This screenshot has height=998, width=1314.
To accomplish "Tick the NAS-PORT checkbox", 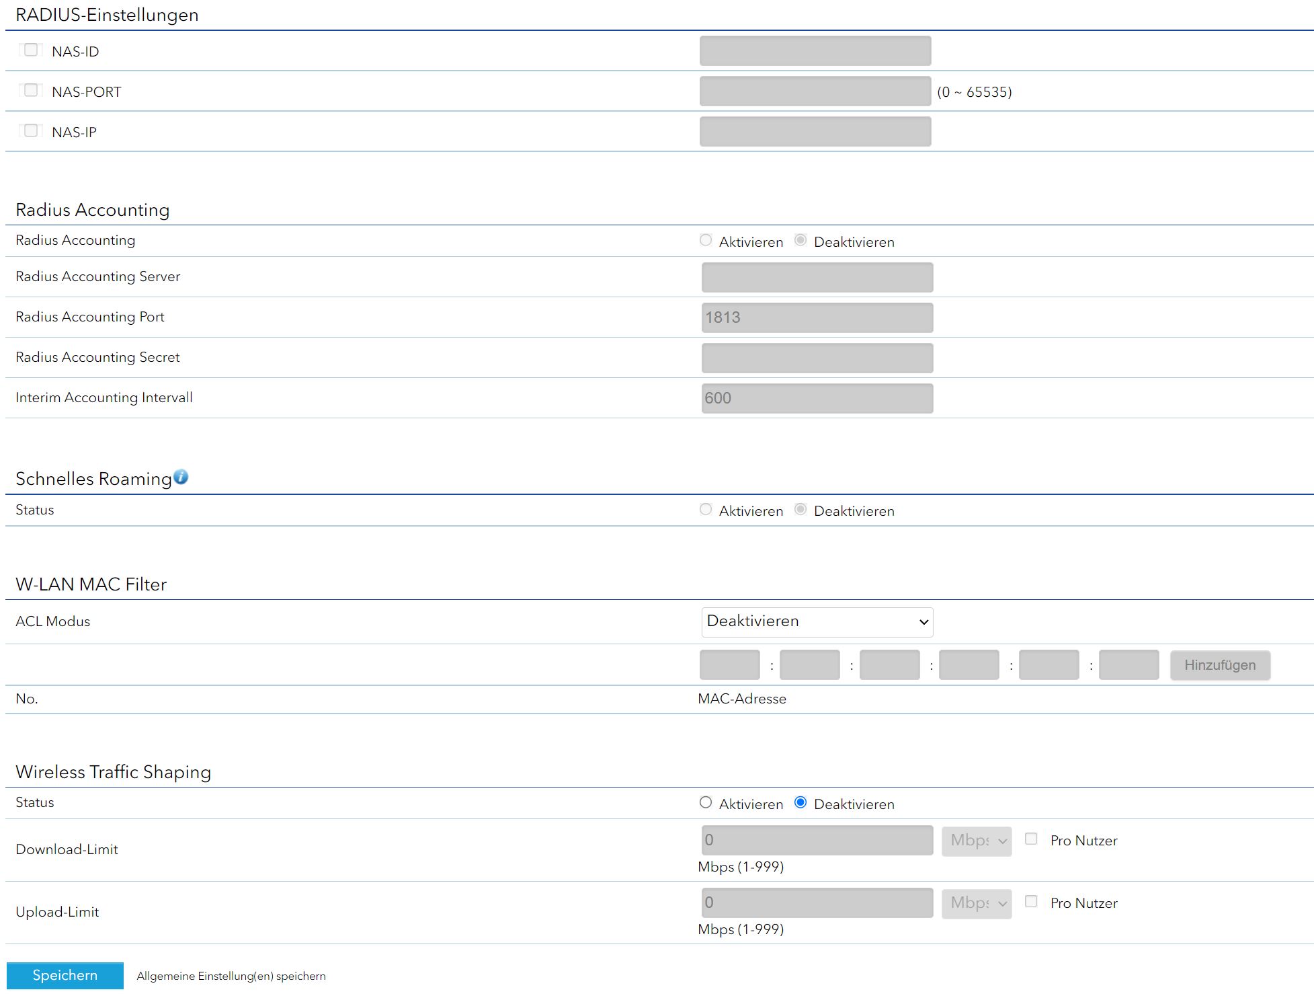I will [31, 91].
